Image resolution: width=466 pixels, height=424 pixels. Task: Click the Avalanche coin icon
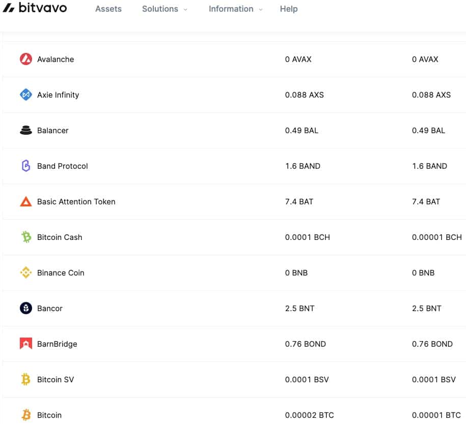point(26,59)
